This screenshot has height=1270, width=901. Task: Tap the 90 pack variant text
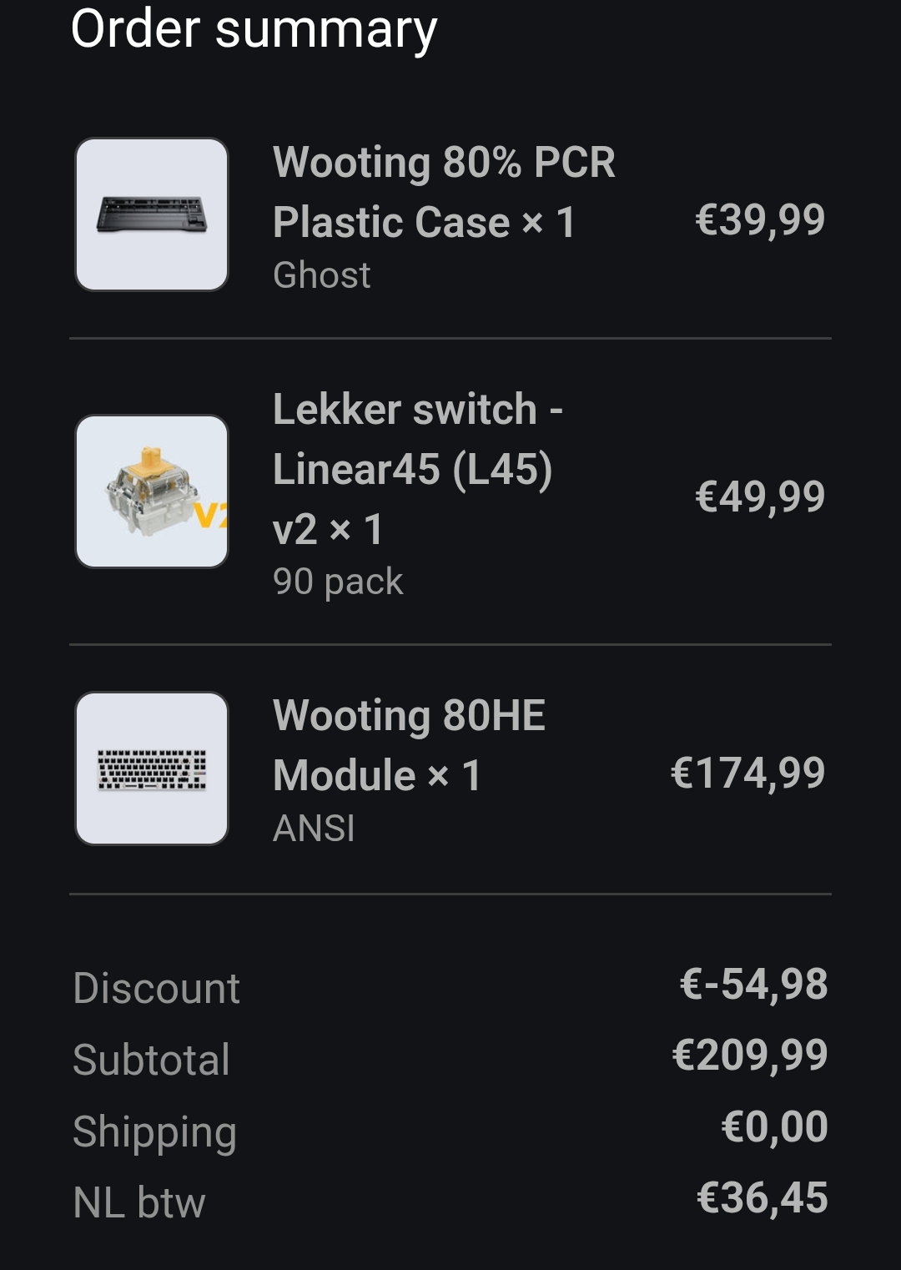338,581
